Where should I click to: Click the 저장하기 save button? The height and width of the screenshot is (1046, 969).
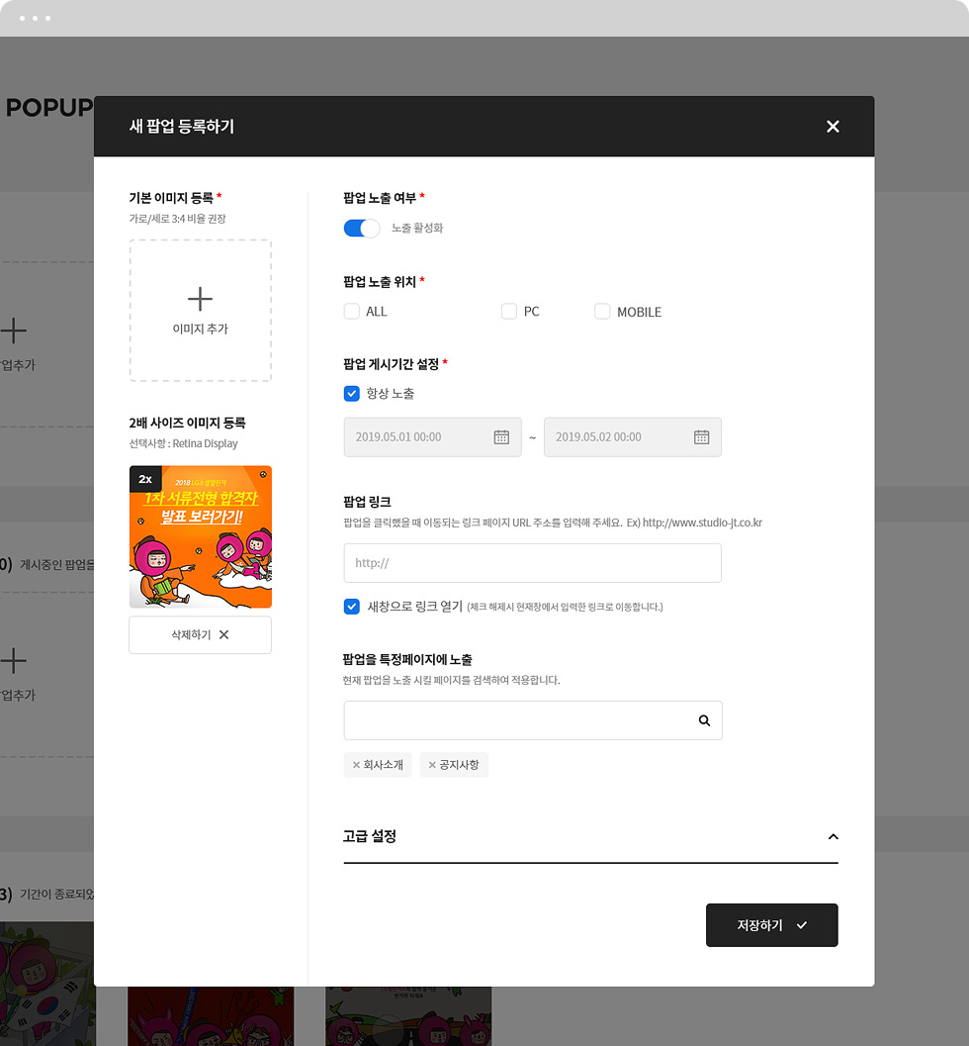(x=771, y=925)
